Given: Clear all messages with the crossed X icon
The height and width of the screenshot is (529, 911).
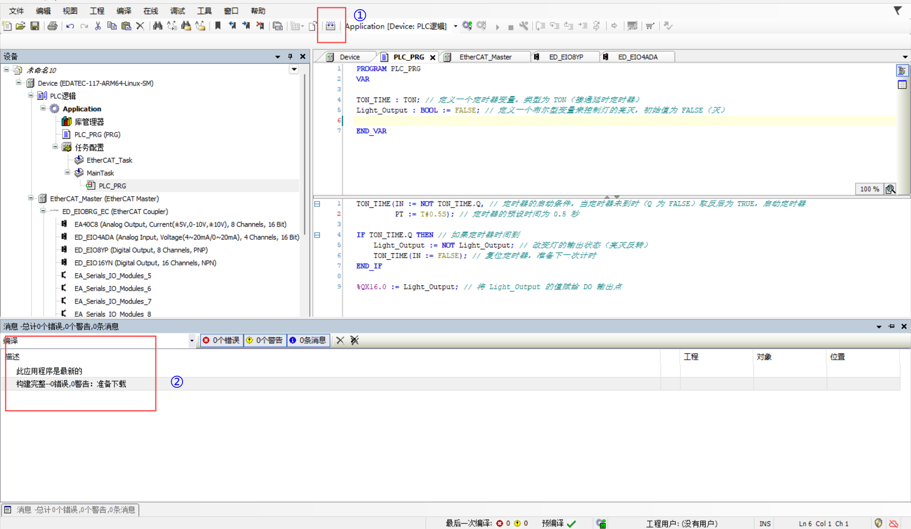Looking at the screenshot, I should pyautogui.click(x=354, y=340).
